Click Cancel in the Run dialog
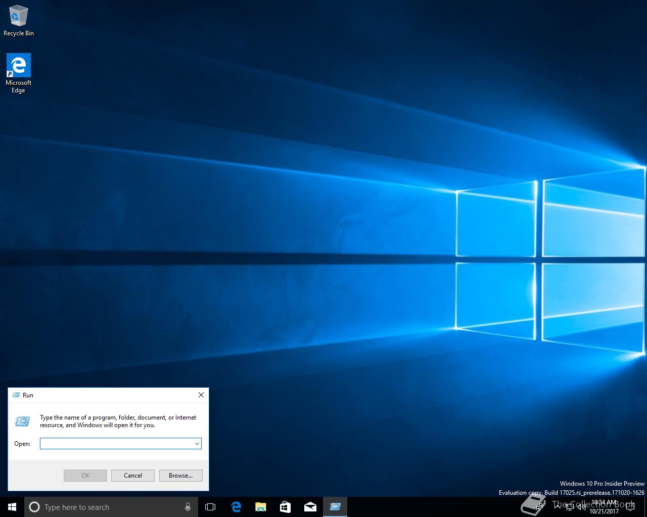This screenshot has width=647, height=517. [x=133, y=475]
